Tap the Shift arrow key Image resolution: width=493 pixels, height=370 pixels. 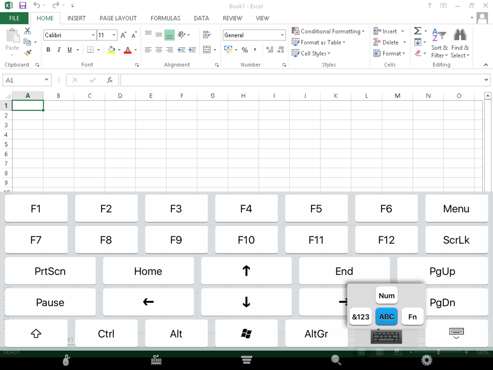36,333
